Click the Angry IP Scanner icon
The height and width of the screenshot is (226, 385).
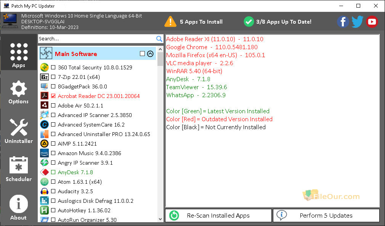click(44, 163)
